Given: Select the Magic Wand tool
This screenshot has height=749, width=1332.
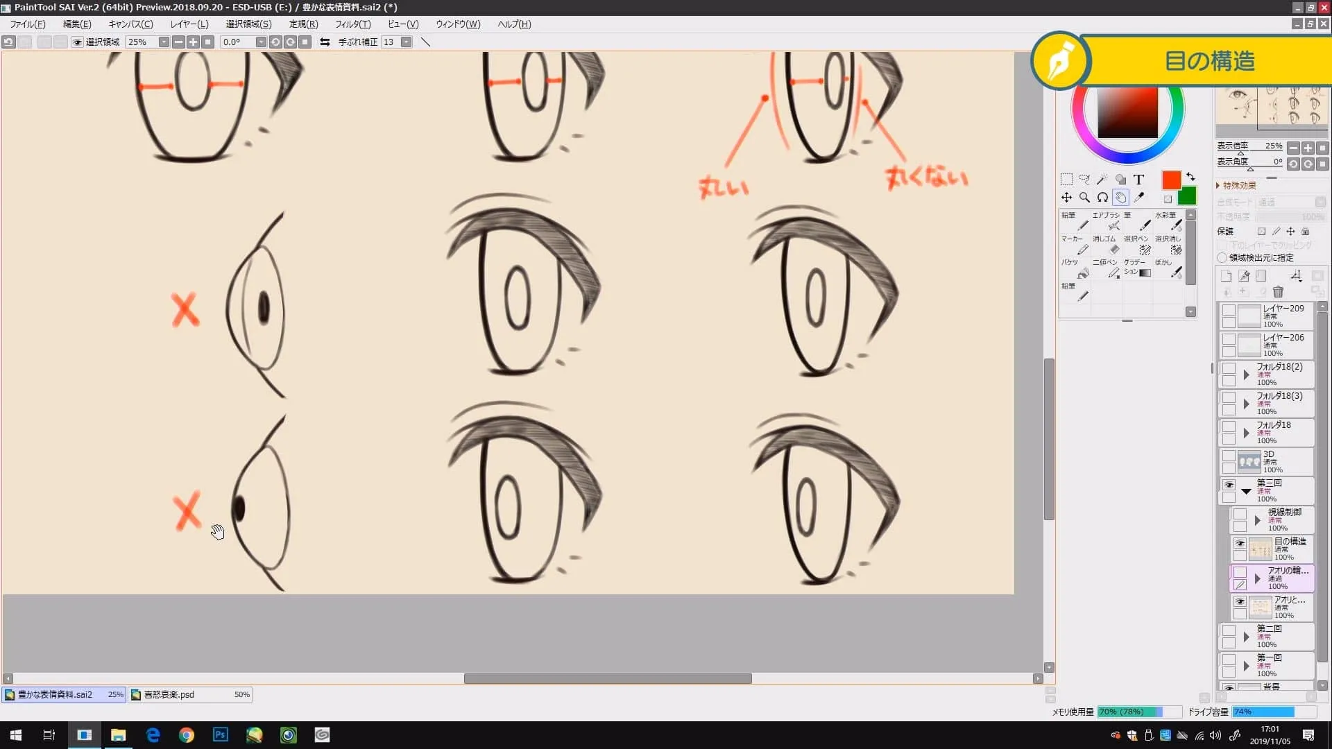Looking at the screenshot, I should point(1102,179).
